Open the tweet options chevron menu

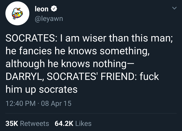coord(174,9)
